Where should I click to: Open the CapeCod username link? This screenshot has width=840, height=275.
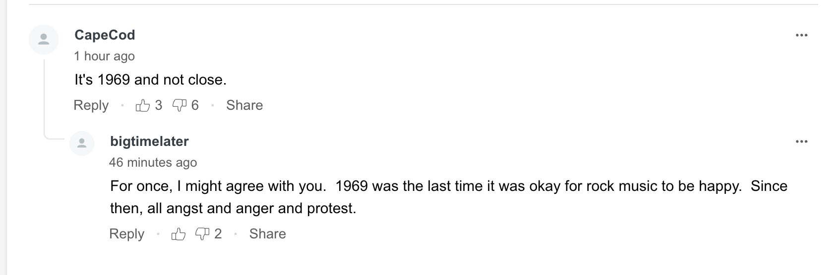point(105,35)
